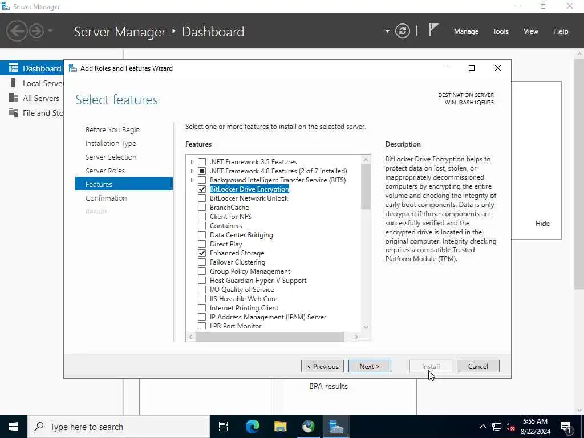Open the navigation history dropdown arrow
This screenshot has width=584, height=438.
(50, 31)
